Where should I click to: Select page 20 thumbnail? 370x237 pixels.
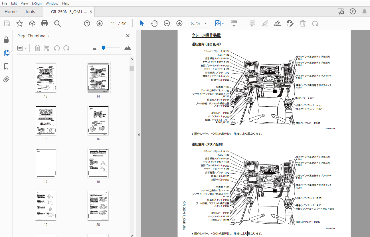[98, 206]
